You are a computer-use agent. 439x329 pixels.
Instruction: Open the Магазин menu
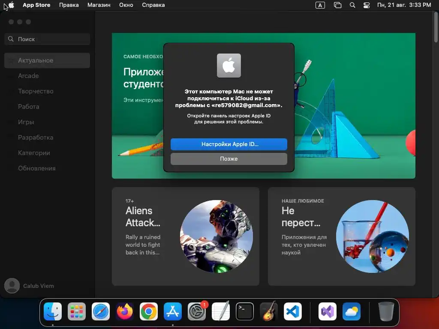99,5
